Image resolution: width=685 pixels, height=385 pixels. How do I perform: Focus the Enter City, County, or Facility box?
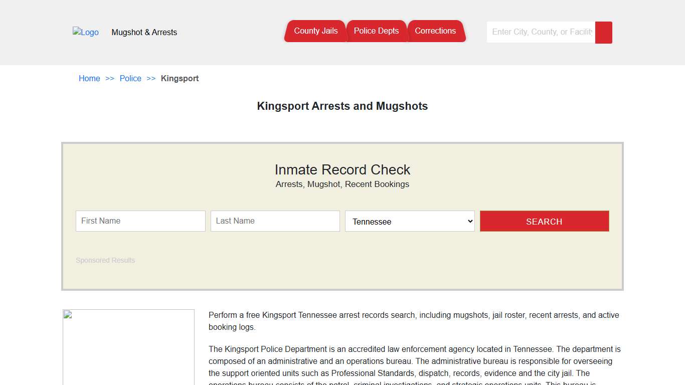point(540,32)
